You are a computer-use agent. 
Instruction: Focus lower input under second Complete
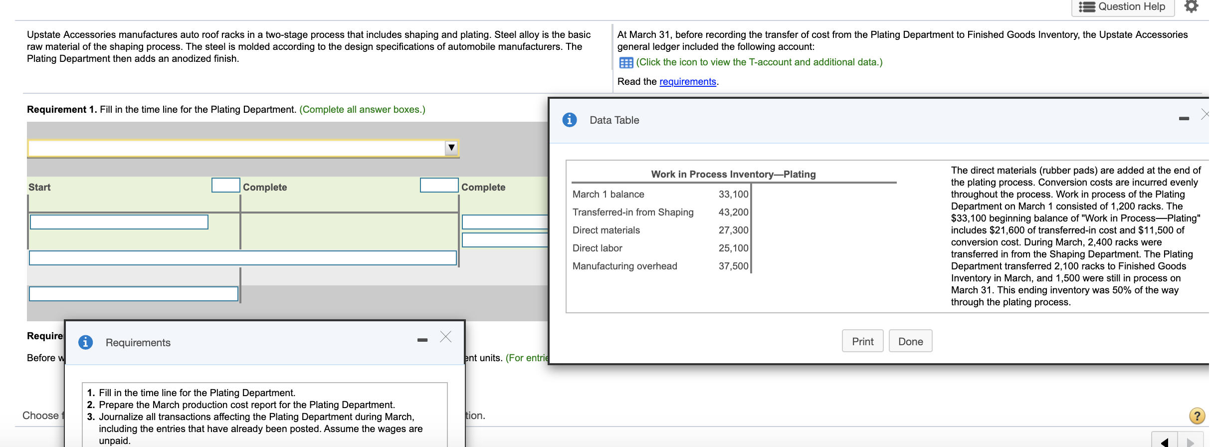[x=505, y=240]
